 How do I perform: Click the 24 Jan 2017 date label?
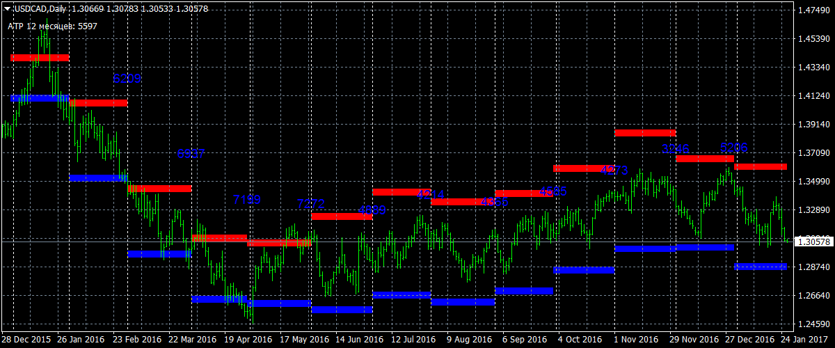pos(806,340)
